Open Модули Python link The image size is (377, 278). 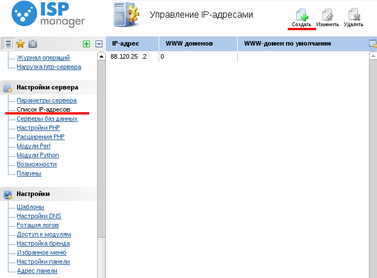[38, 155]
